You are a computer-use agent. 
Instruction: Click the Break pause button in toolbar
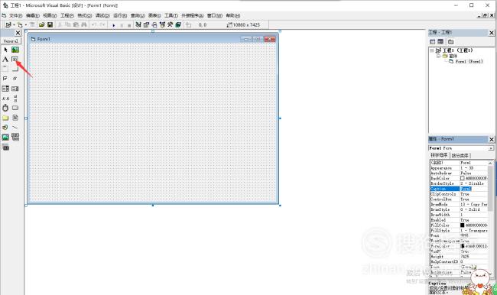pos(122,25)
